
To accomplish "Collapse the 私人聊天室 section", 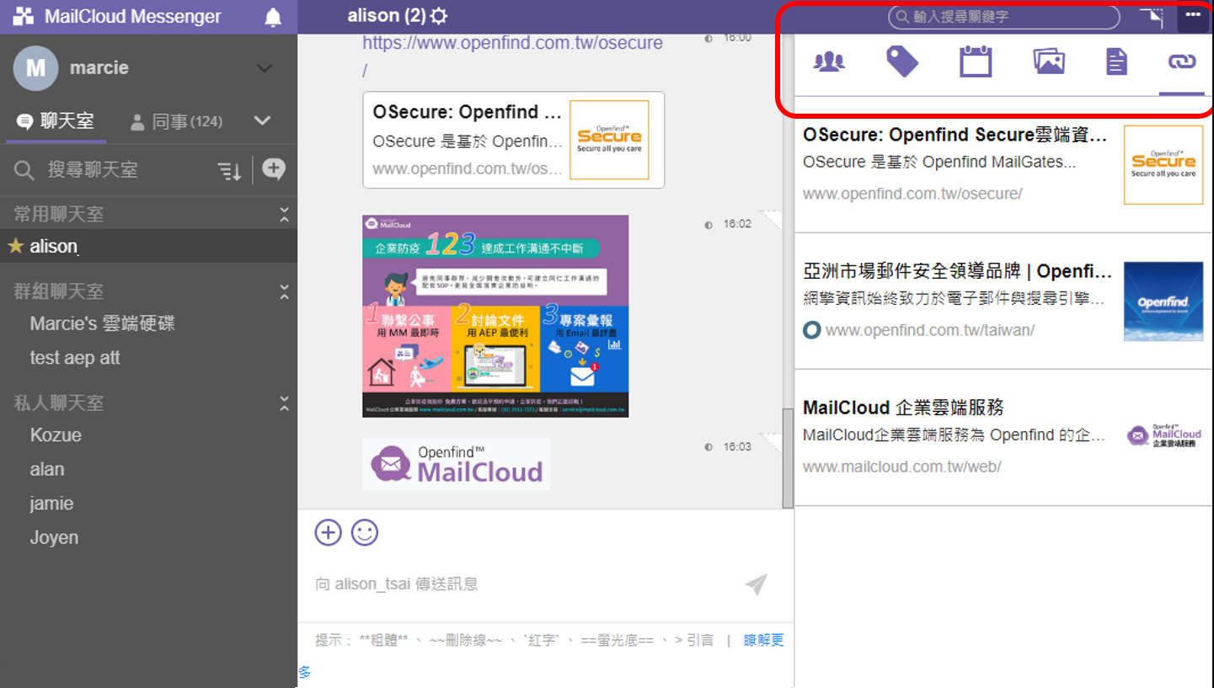I will pos(285,403).
